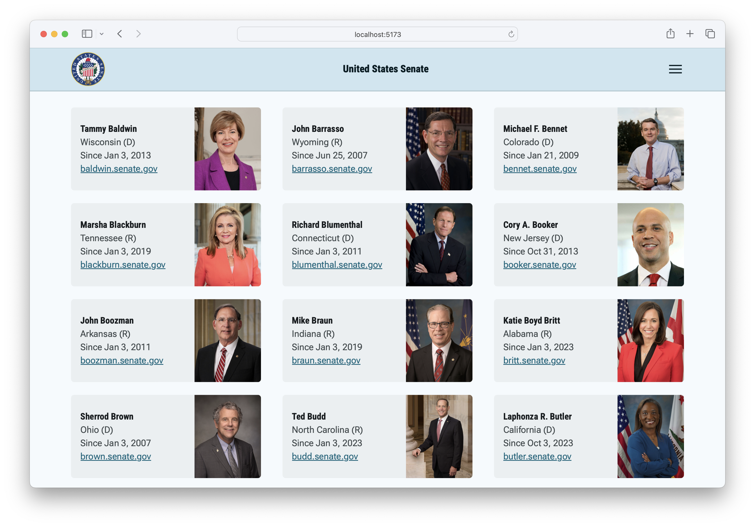755x527 pixels.
Task: Click the name Cory A. Booker
Action: (530, 224)
